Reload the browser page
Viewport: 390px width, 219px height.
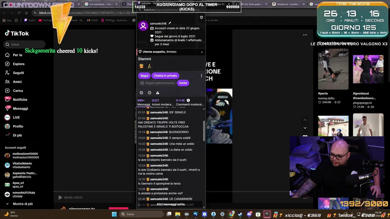(19, 13)
